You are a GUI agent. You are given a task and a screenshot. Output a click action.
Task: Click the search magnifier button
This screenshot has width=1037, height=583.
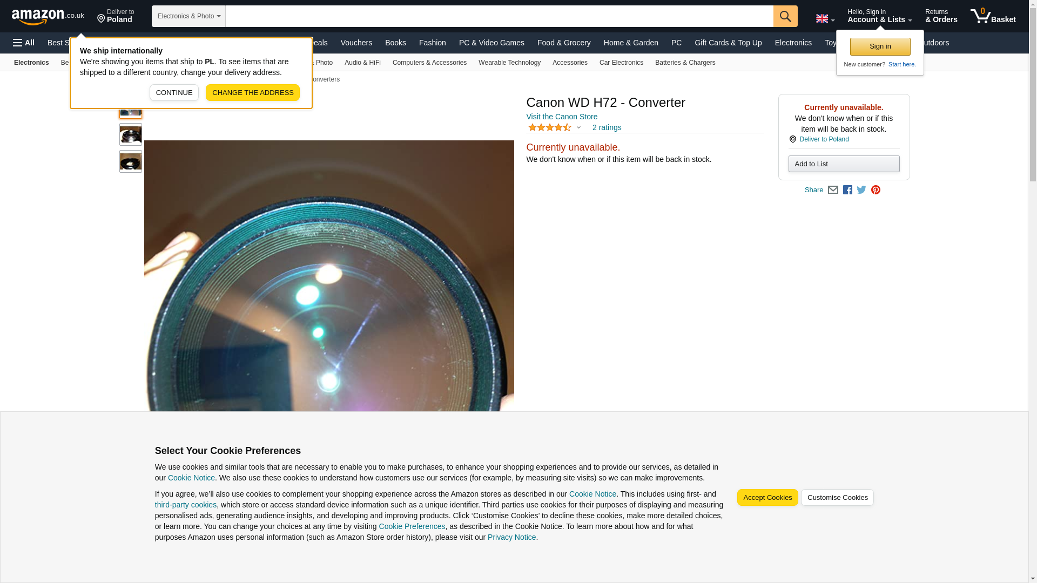[785, 16]
